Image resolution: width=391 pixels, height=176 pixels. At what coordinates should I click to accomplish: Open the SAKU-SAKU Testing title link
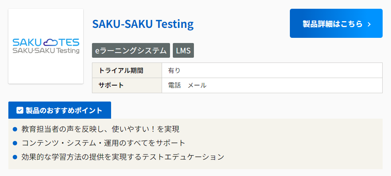143,24
